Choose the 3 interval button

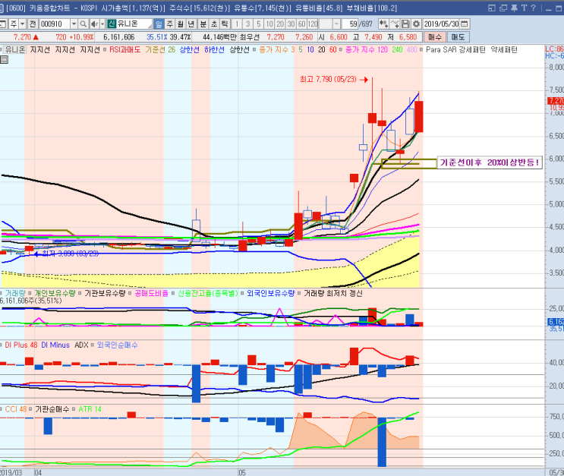(x=247, y=24)
